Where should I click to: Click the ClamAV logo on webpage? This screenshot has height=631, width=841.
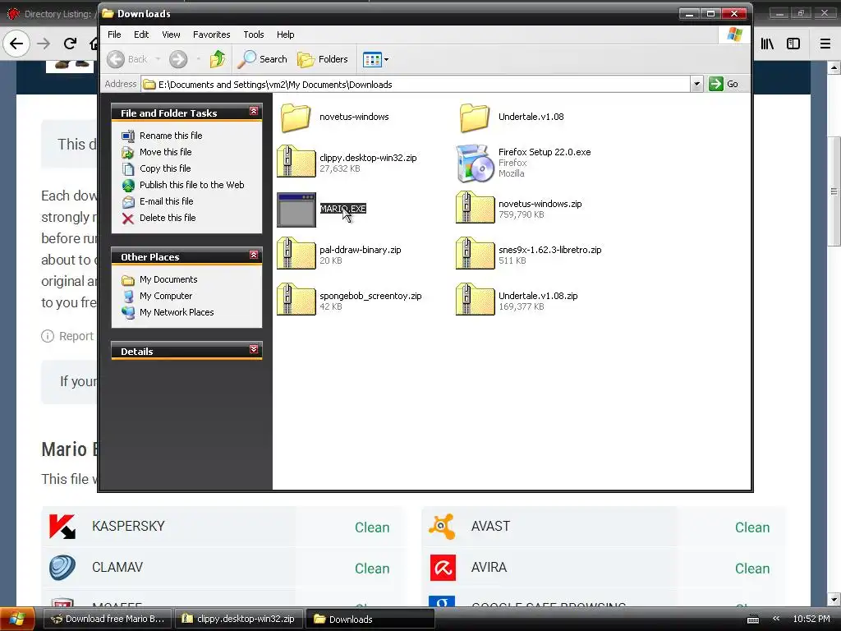(62, 568)
